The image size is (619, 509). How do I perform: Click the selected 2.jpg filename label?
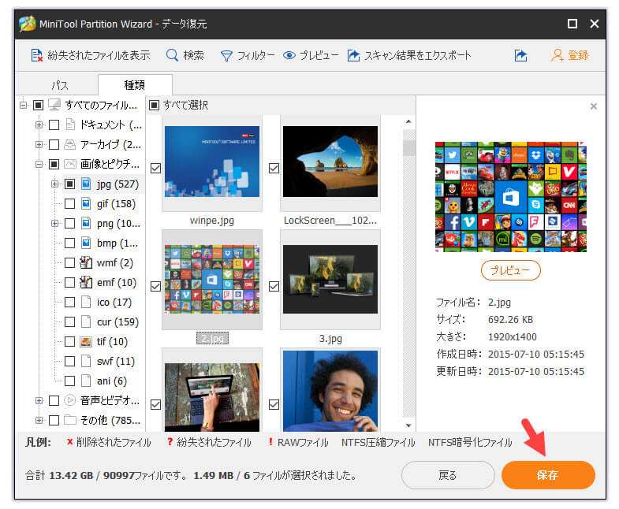(212, 339)
